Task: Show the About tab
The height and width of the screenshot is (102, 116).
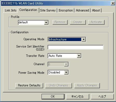Action: point(96,10)
